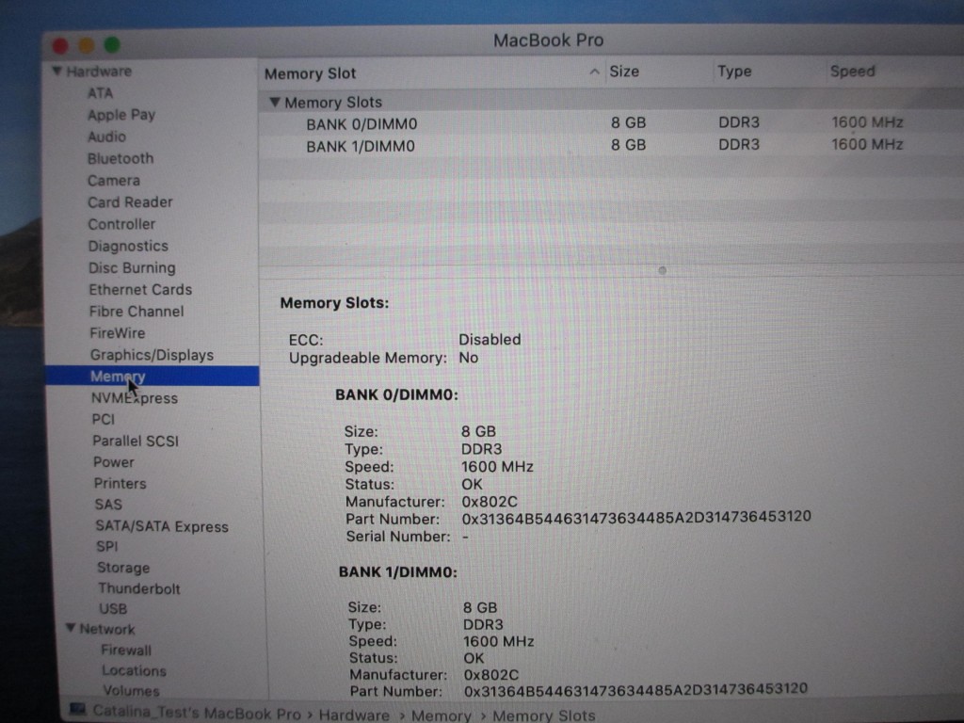
Task: Select SATA/SATA Express in the sidebar
Action: [x=162, y=527]
